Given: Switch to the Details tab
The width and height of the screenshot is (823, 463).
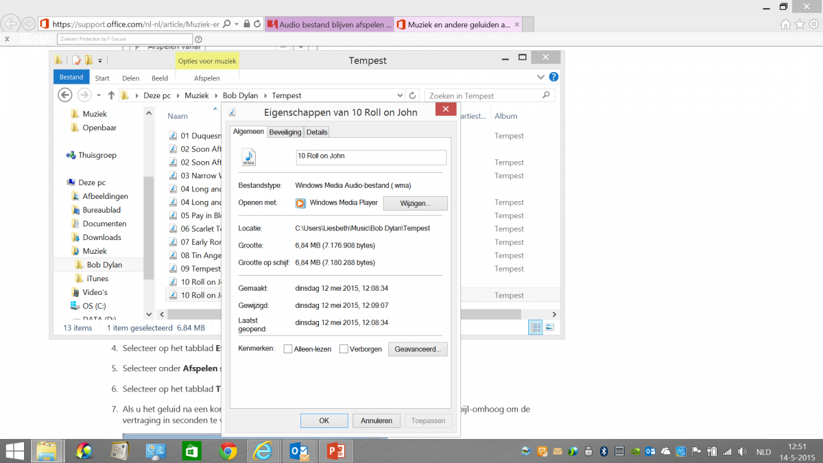Looking at the screenshot, I should point(317,132).
